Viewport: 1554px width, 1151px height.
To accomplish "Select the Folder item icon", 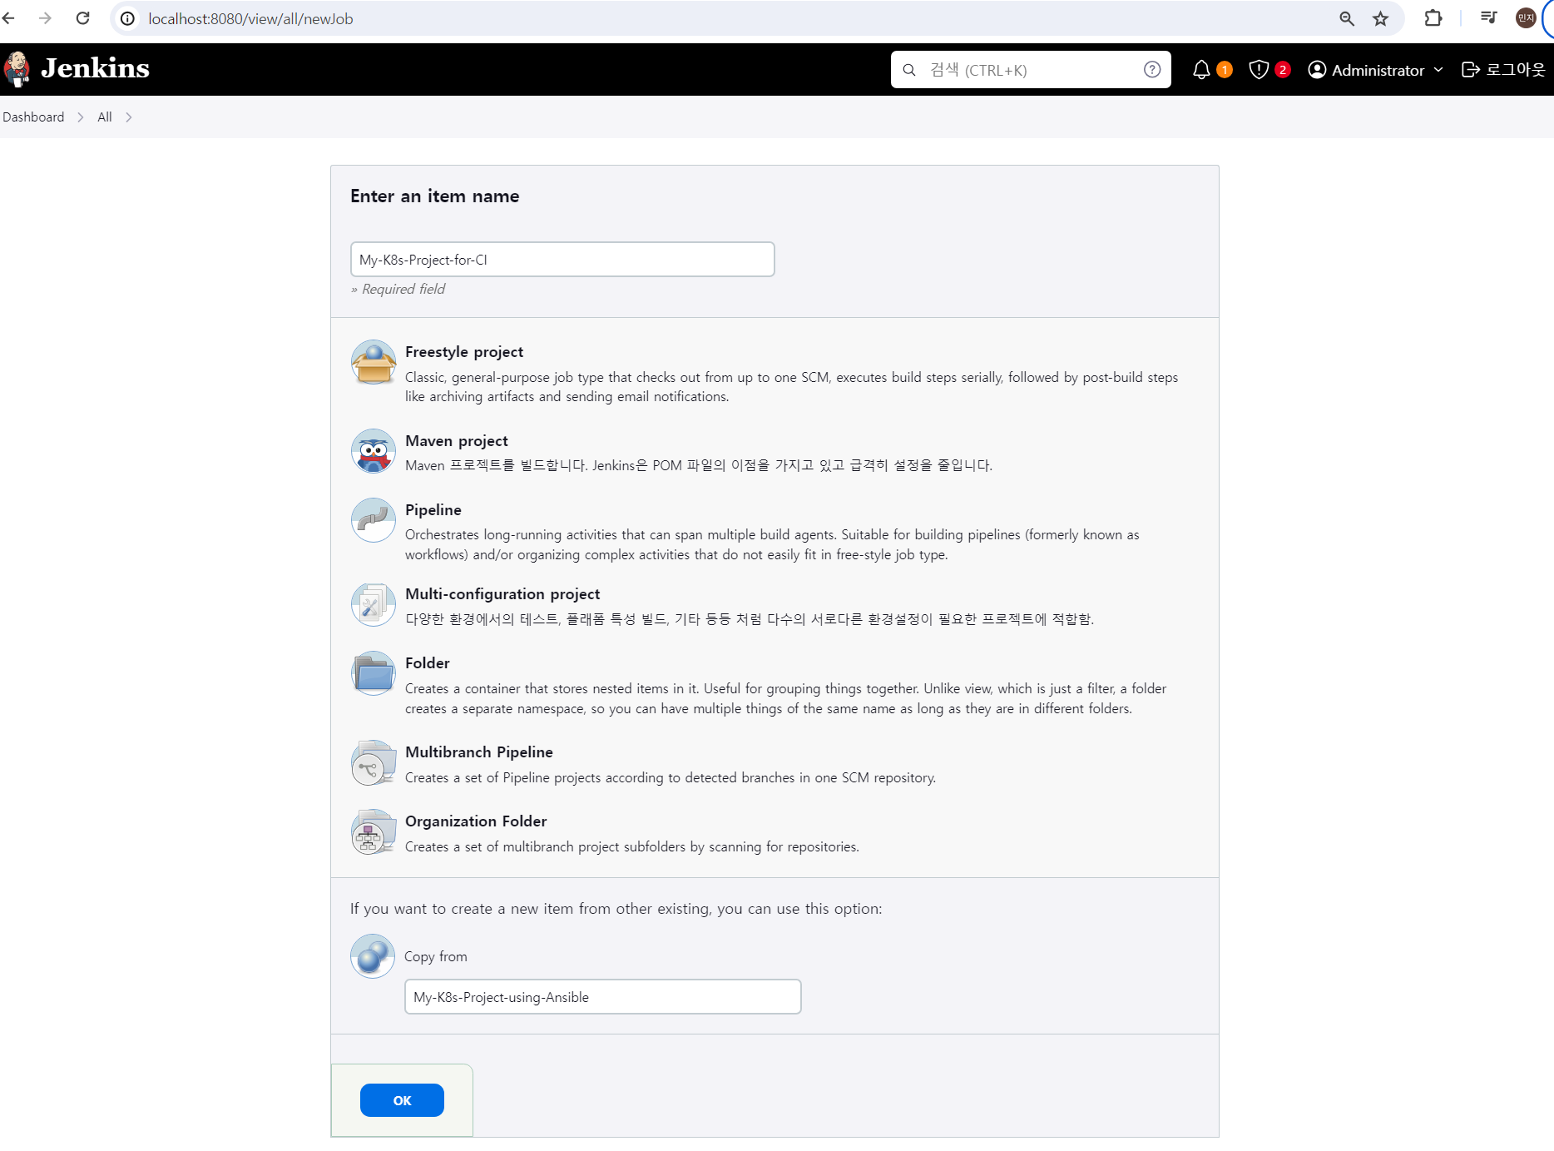I will click(374, 673).
